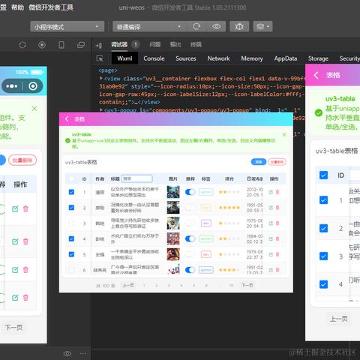Click red batch delete button in center window

[277, 162]
